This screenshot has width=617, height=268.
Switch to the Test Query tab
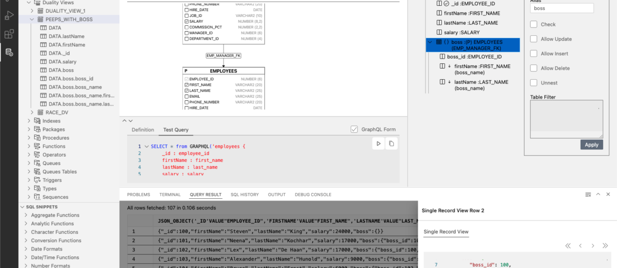pos(176,129)
